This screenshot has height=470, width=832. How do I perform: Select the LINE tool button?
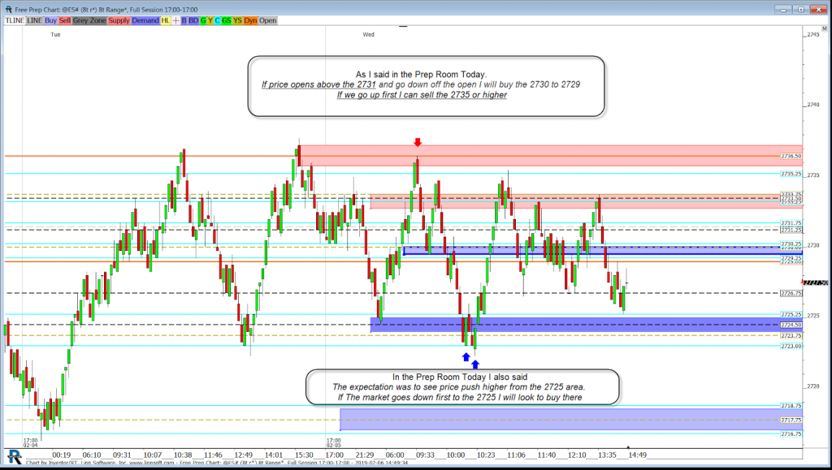[x=34, y=20]
